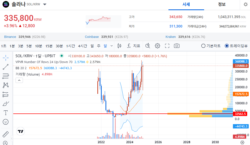Image resolution: width=250 pixels, height=145 pixels.
Task: Open the settings gear at top right
Action: [246, 4]
